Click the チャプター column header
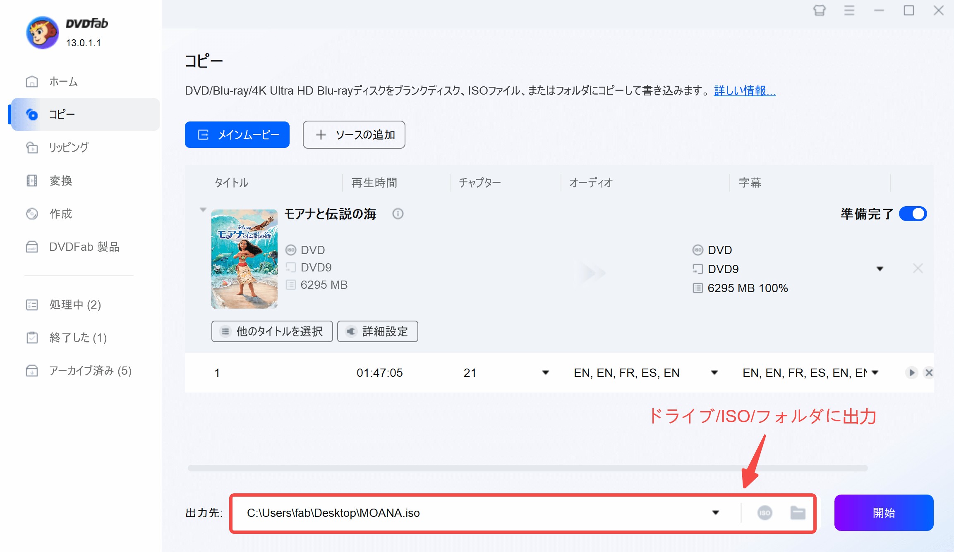Viewport: 954px width, 552px height. click(x=480, y=183)
